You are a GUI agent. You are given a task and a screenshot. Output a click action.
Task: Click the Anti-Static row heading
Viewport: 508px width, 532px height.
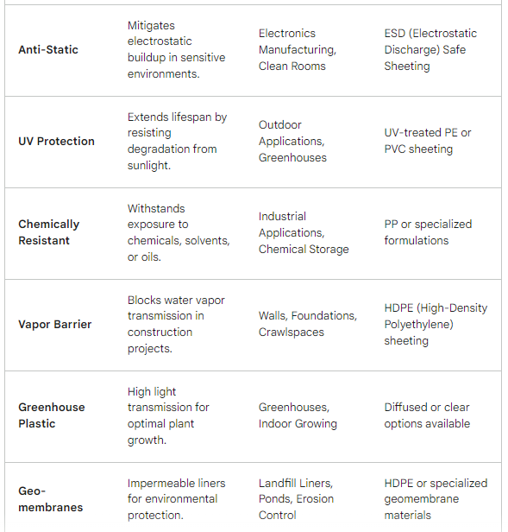click(x=48, y=49)
